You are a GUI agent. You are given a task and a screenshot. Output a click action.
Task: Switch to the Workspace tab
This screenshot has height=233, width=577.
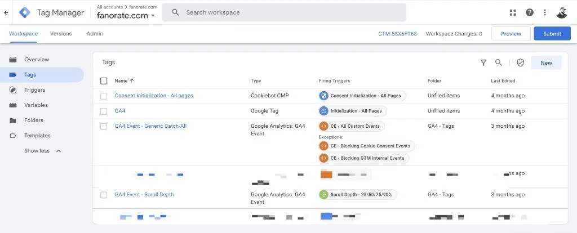tap(23, 33)
